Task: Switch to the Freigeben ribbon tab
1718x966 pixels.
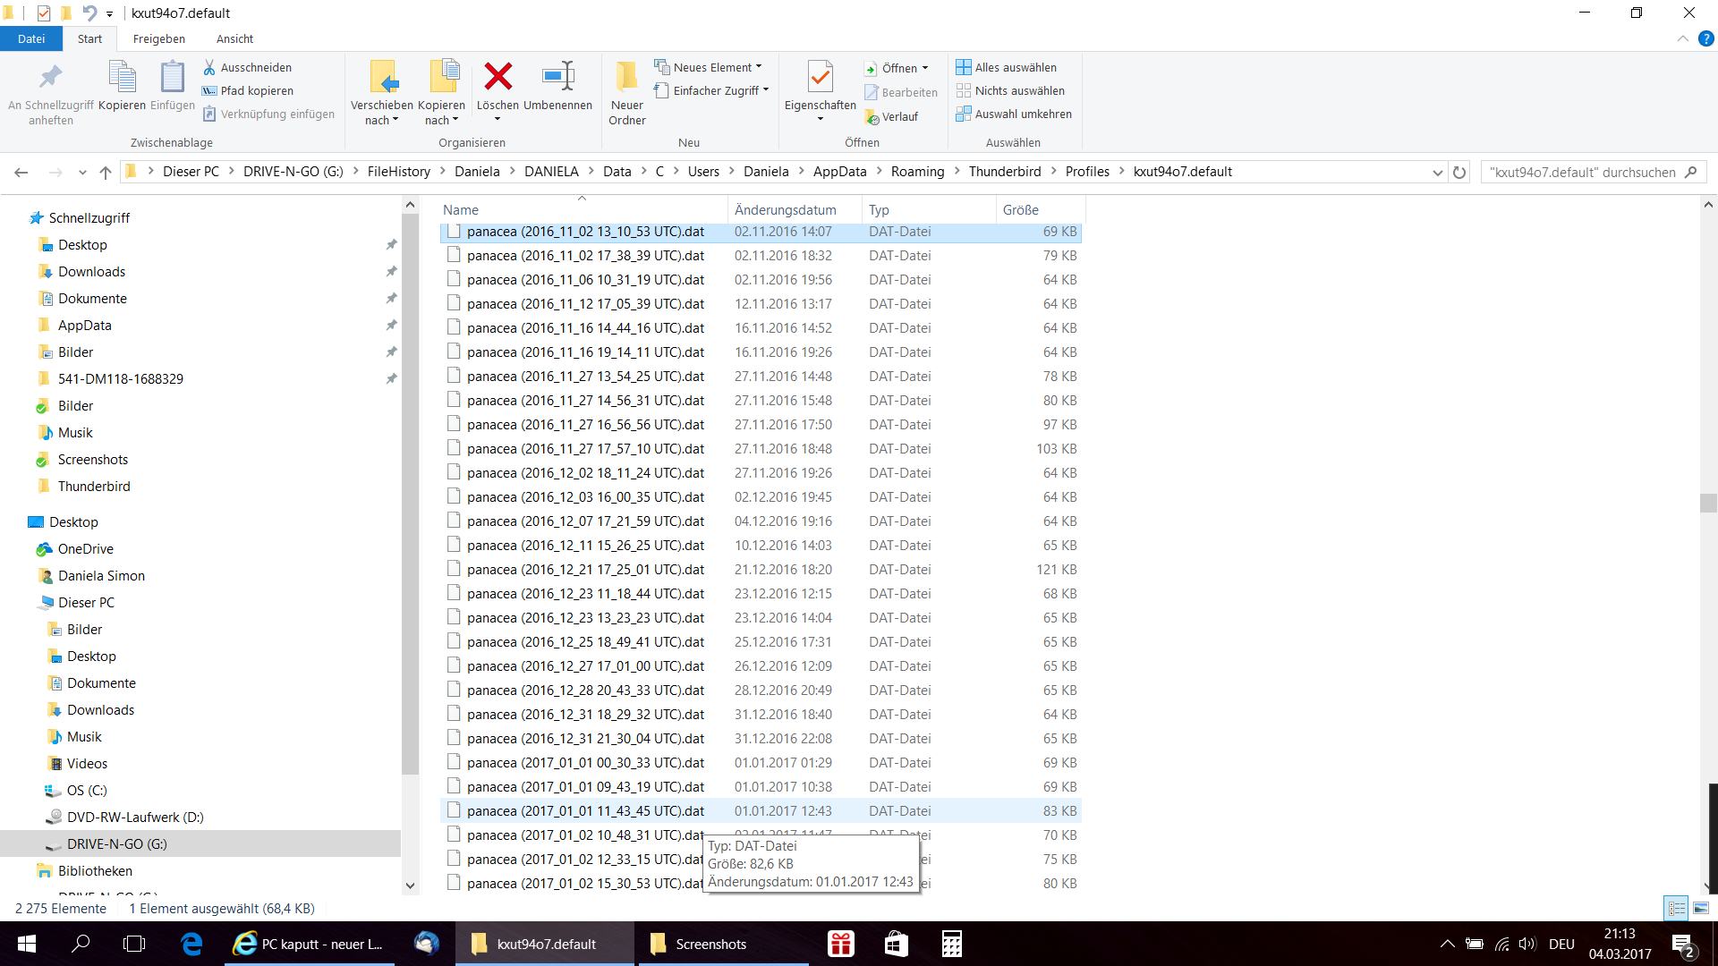Action: [x=159, y=38]
